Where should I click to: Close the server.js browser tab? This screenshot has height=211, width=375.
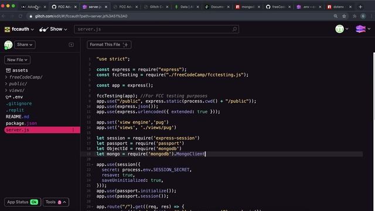click(x=106, y=7)
